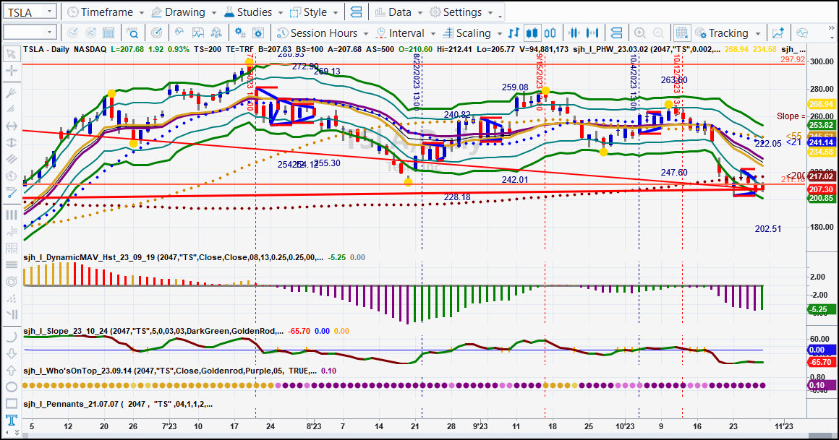Click the Tracking button
This screenshot has width=839, height=440.
click(x=722, y=33)
